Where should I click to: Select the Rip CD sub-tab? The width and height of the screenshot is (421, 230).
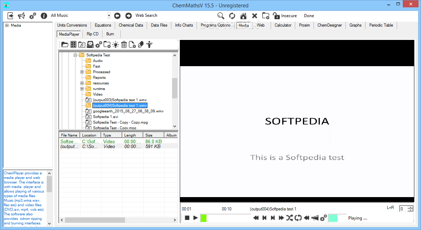(x=93, y=34)
